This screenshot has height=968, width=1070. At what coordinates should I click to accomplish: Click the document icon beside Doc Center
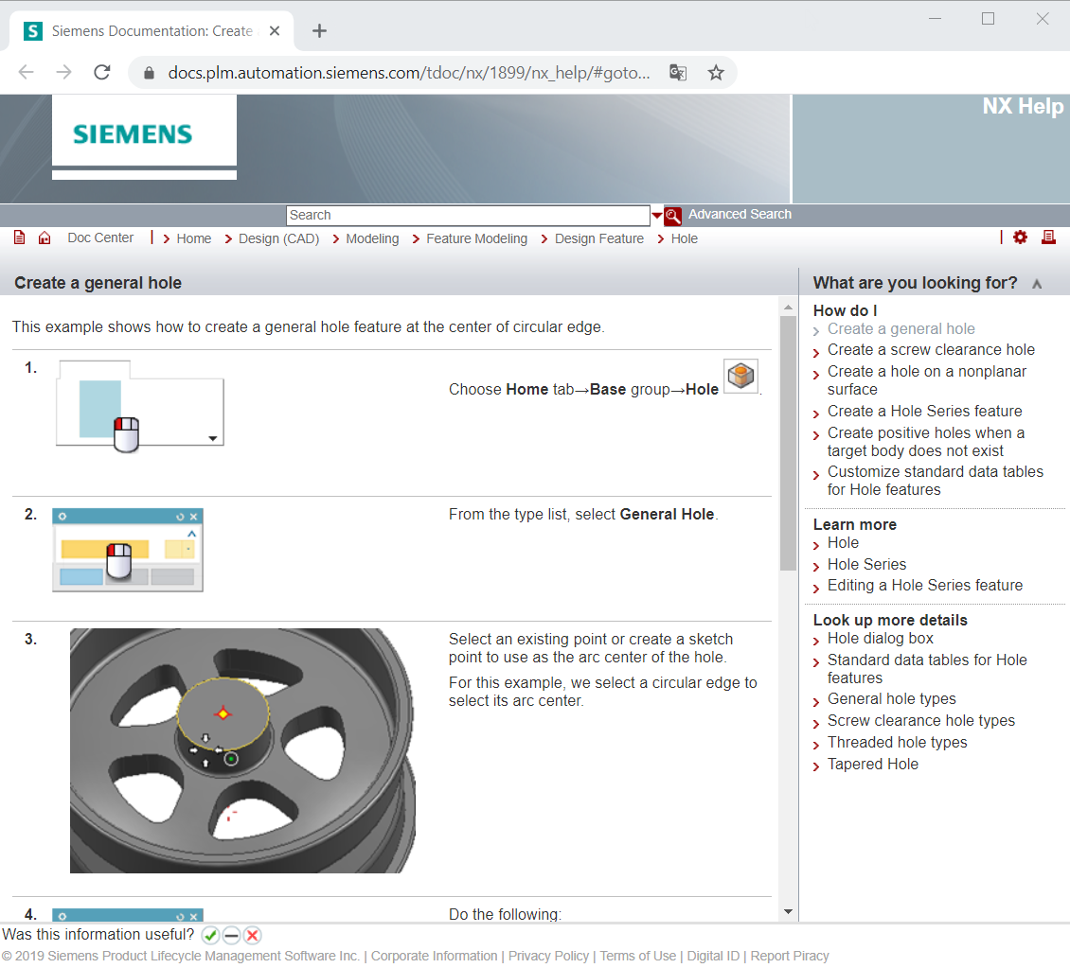point(19,238)
